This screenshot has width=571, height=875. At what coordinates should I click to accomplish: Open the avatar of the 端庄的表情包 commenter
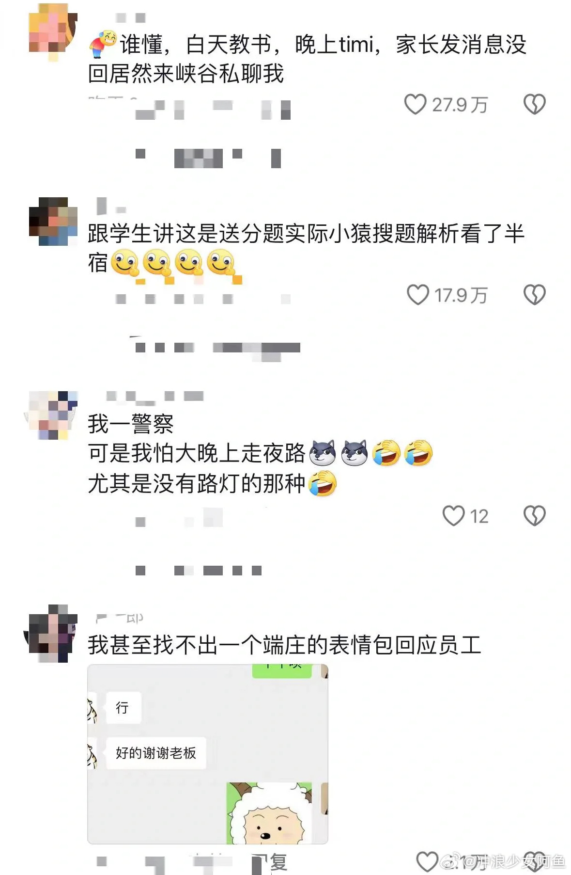pos(51,633)
